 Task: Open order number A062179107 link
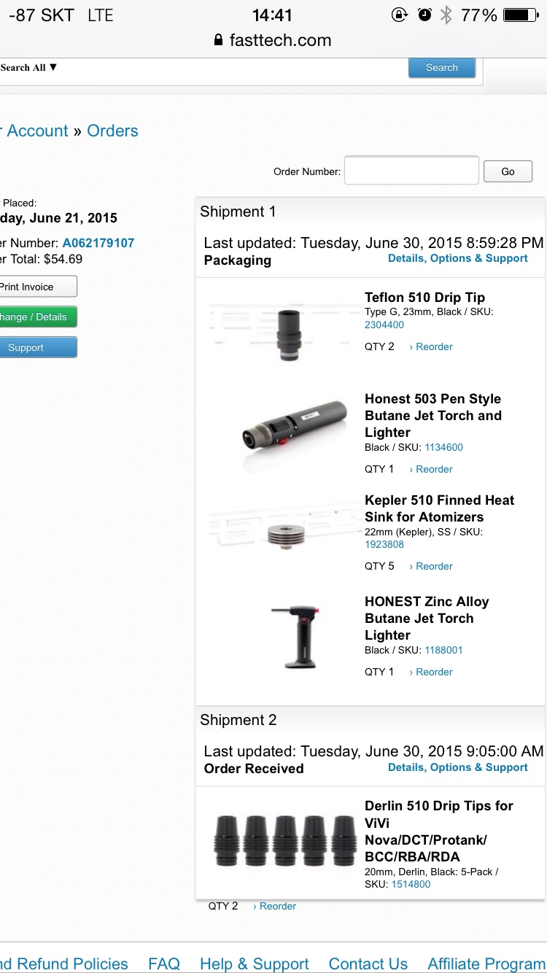(98, 243)
